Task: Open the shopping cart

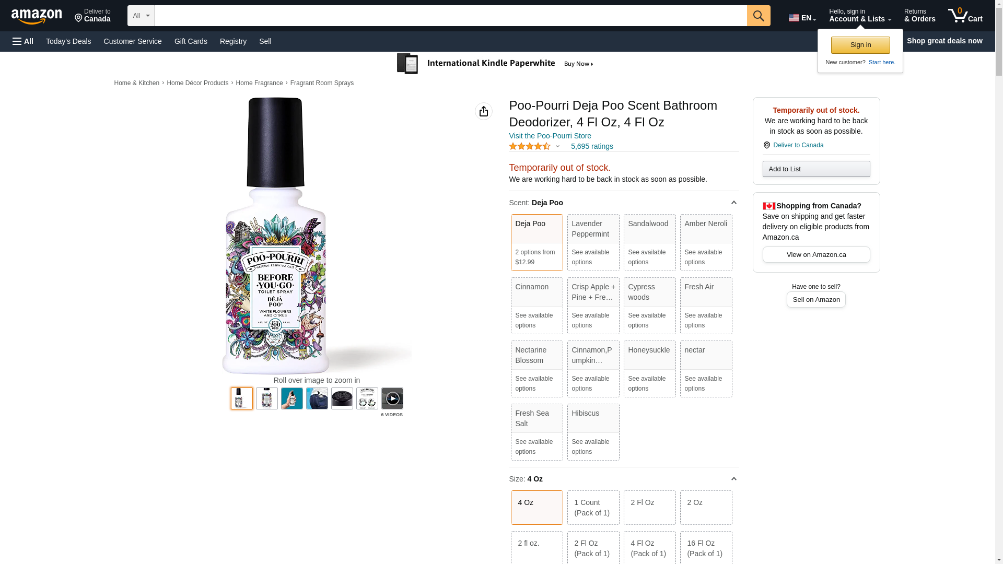Action: [965, 16]
